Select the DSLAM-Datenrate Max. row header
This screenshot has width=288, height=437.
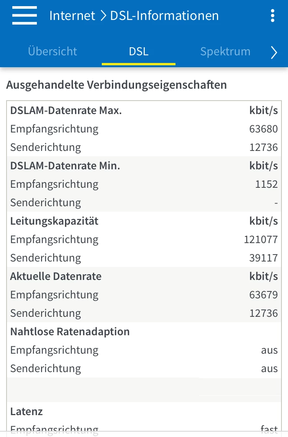point(66,111)
